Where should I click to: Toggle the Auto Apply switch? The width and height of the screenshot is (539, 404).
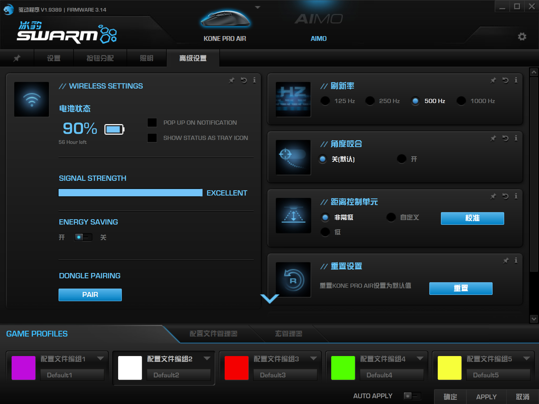coord(412,396)
